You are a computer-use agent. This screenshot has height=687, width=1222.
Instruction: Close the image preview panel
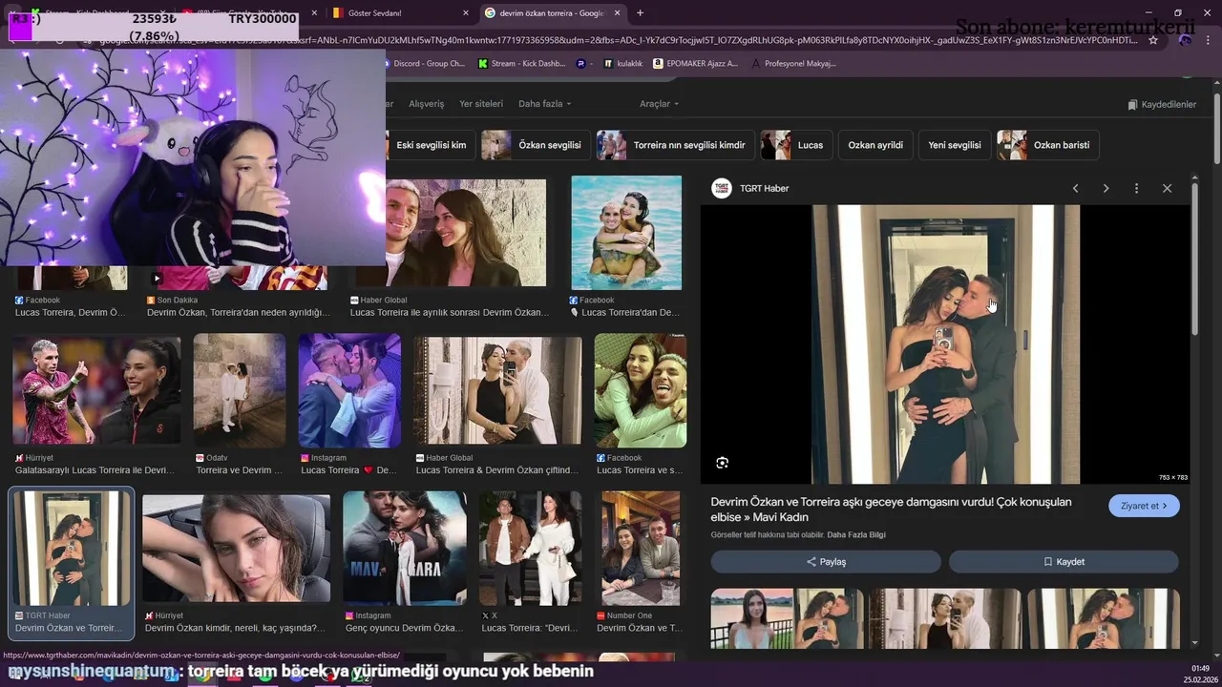click(1167, 188)
